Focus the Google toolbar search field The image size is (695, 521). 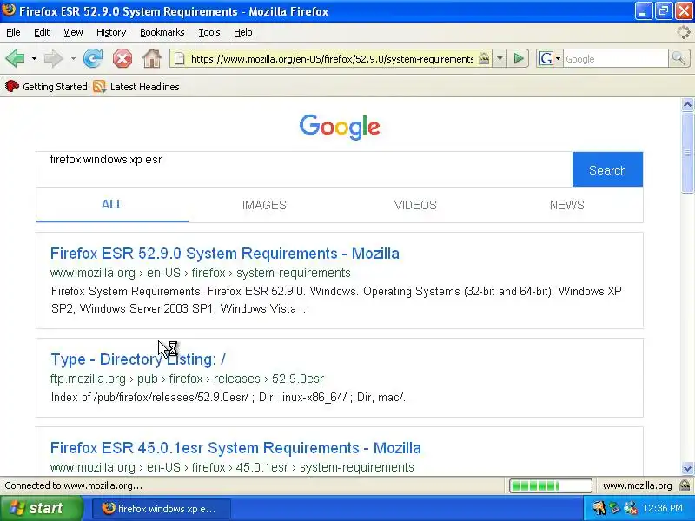tap(615, 58)
